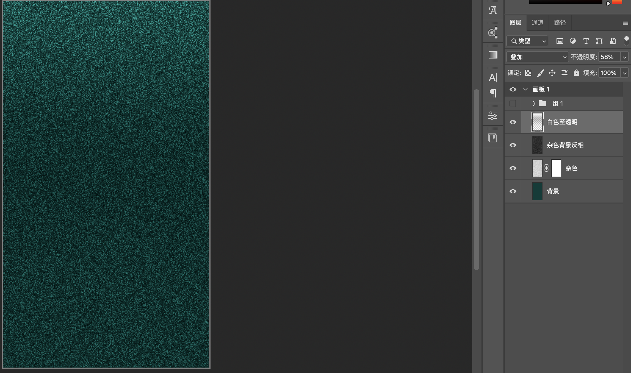Open the 叠加 blend mode dropdown
The width and height of the screenshot is (631, 373).
[x=537, y=57]
